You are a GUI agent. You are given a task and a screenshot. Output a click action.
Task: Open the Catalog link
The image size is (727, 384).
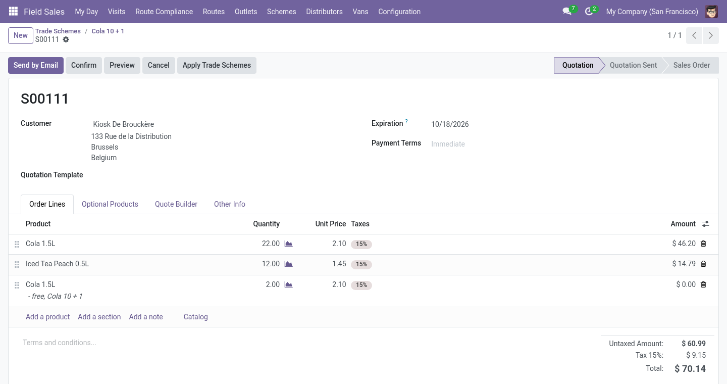point(196,317)
